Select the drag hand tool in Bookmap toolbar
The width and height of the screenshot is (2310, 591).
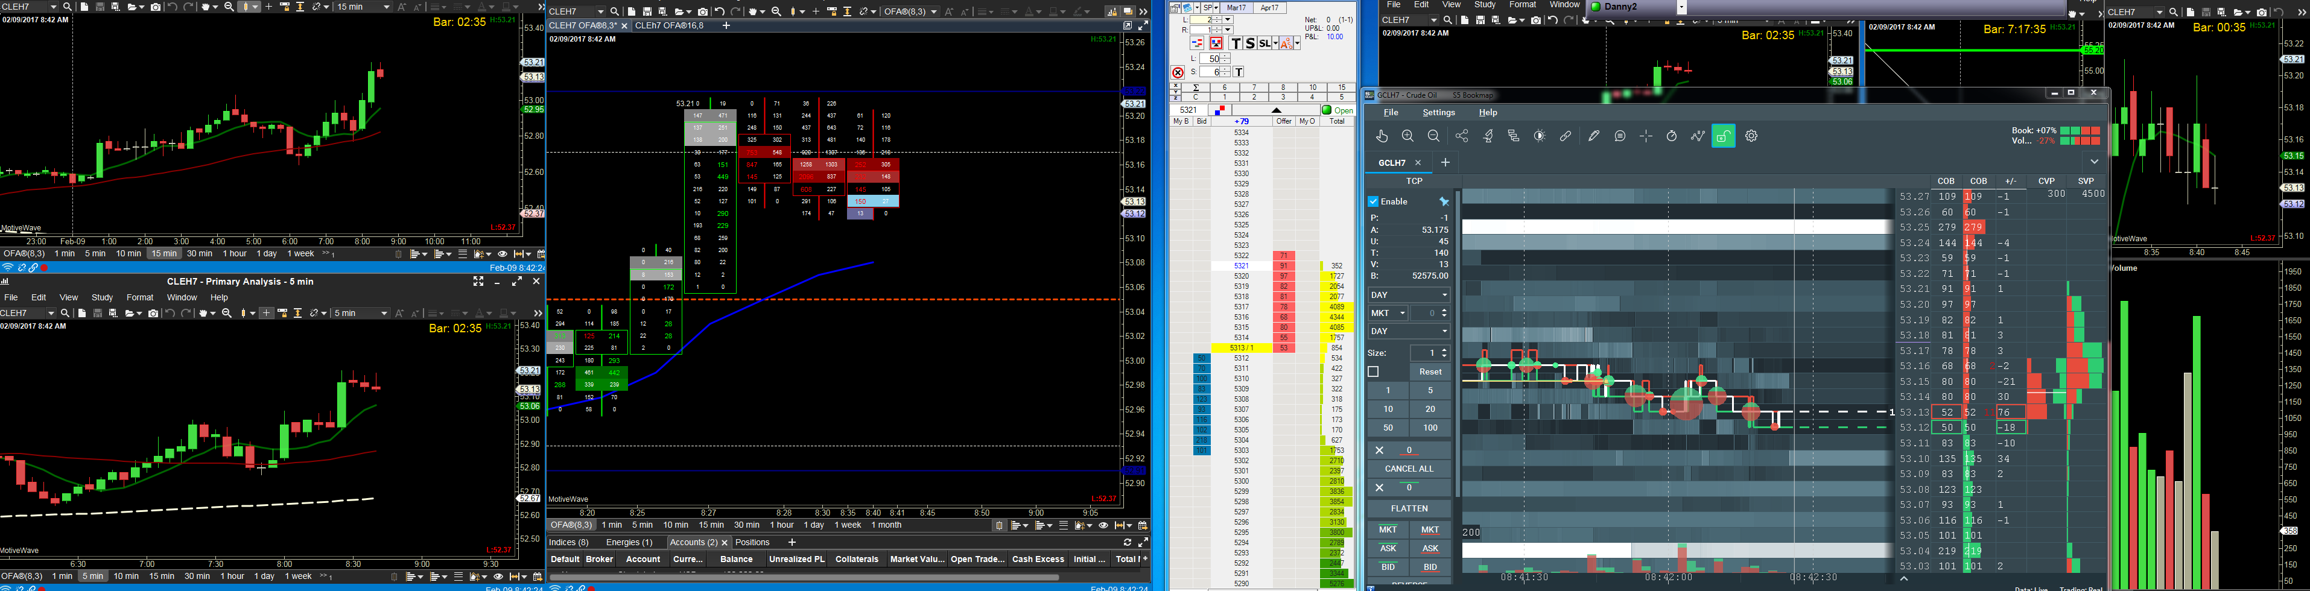point(1382,136)
